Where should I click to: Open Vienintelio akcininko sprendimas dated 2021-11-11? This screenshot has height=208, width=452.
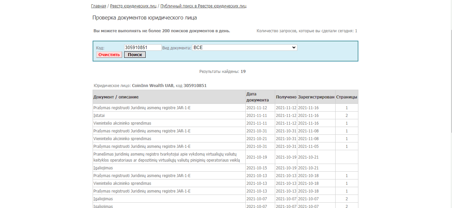click(x=122, y=123)
